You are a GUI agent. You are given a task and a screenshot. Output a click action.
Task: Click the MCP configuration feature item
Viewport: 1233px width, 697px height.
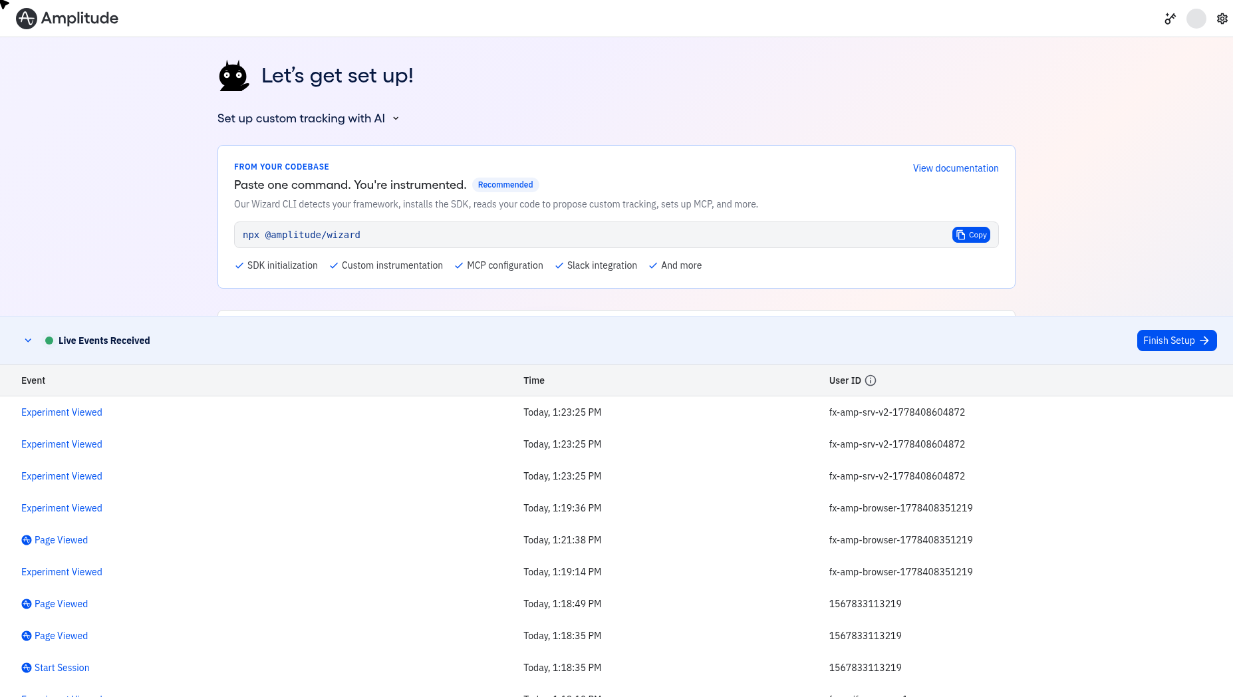499,265
